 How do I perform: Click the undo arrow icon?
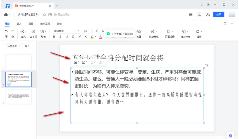click(x=6, y=31)
